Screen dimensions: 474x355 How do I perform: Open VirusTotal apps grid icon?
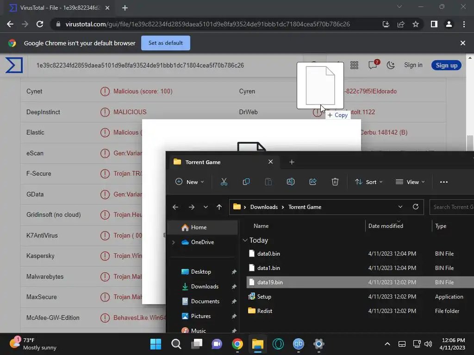(354, 65)
